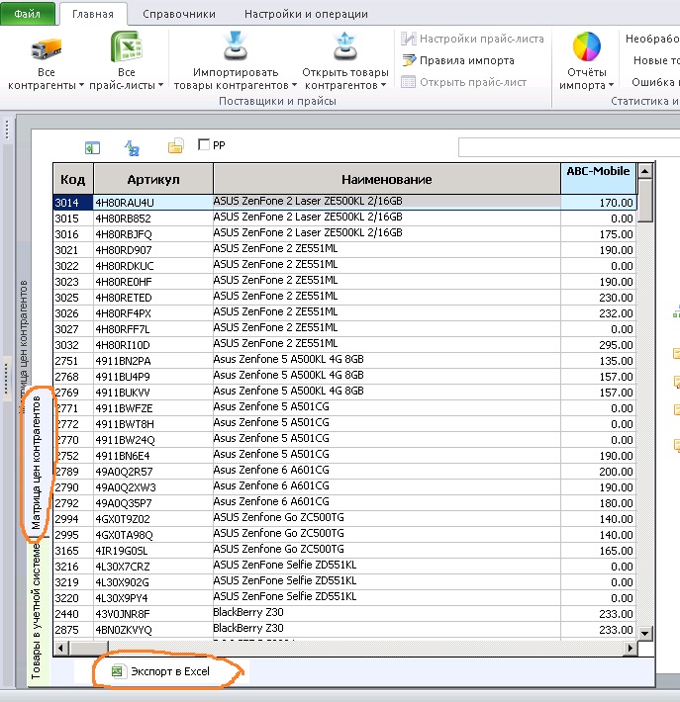Click the Открыть товары контрагентов icon
The width and height of the screenshot is (680, 702).
(344, 46)
